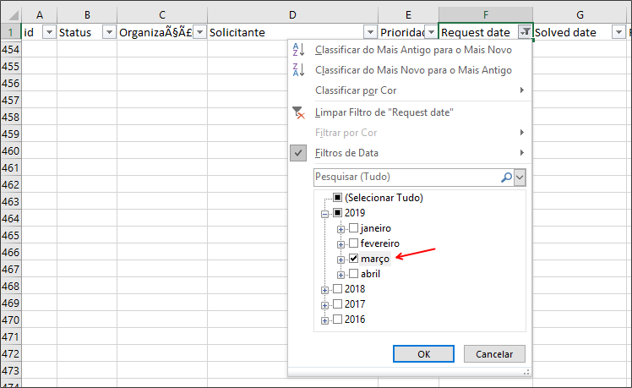Click the sort A to Z icon
This screenshot has height=388, width=632.
click(x=298, y=50)
